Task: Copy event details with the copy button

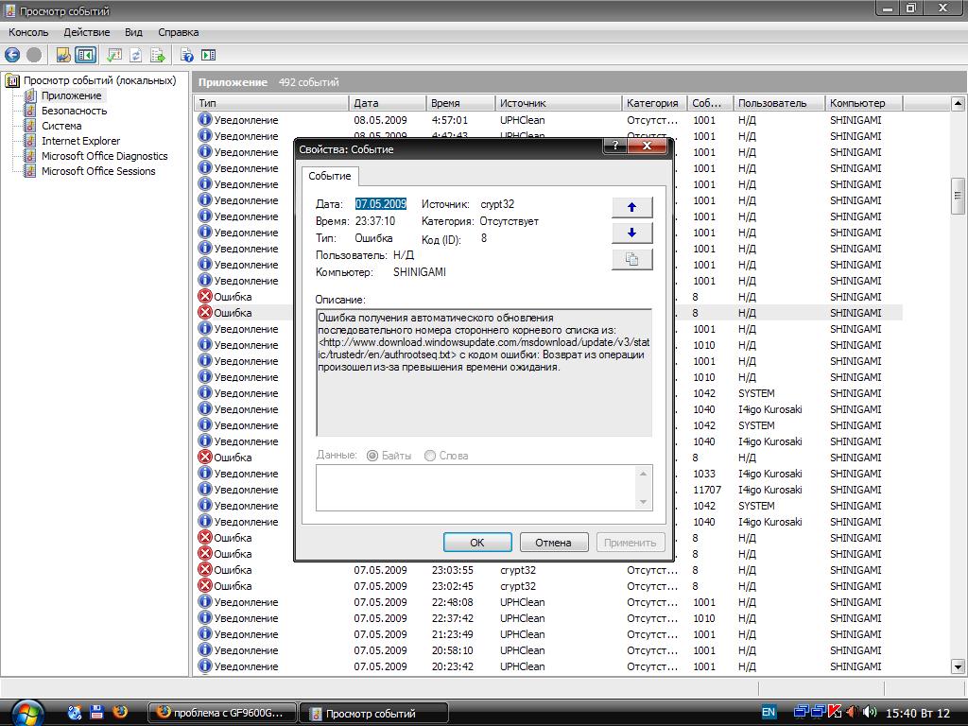Action: [631, 259]
